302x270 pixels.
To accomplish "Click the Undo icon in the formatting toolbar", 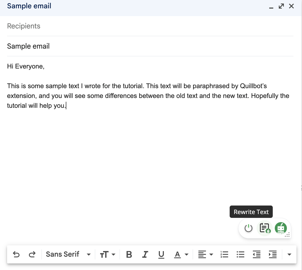I will point(16,254).
